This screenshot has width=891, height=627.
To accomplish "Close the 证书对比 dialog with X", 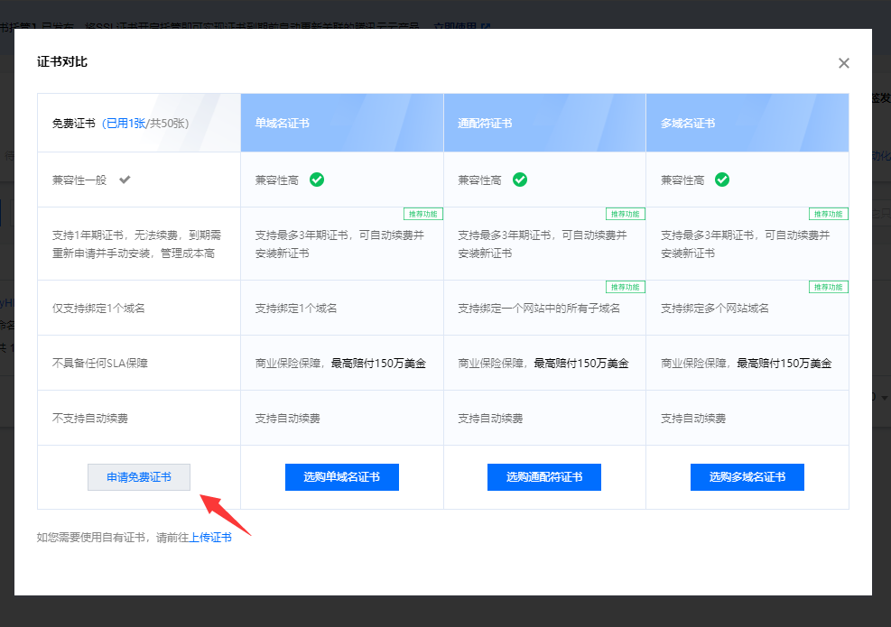I will pos(843,63).
